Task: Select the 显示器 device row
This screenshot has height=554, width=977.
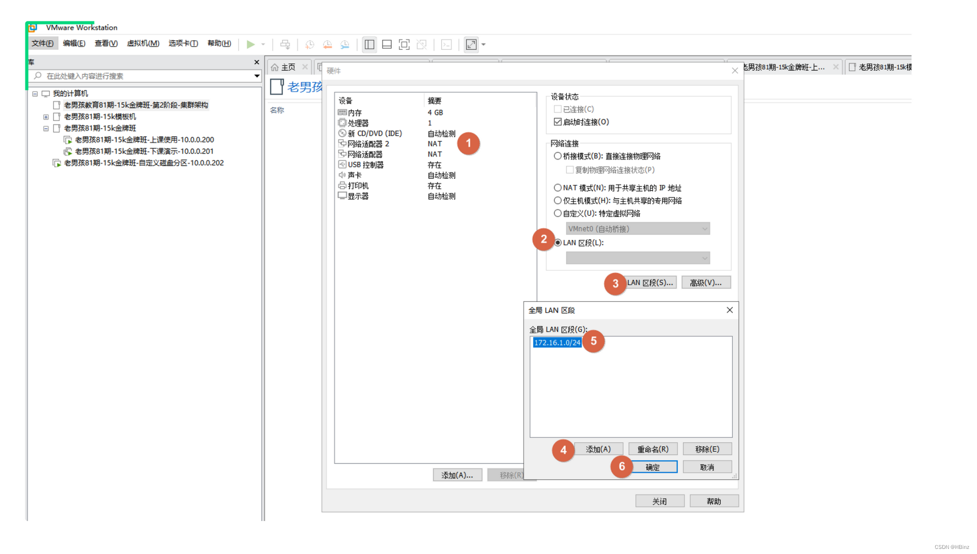Action: click(435, 196)
